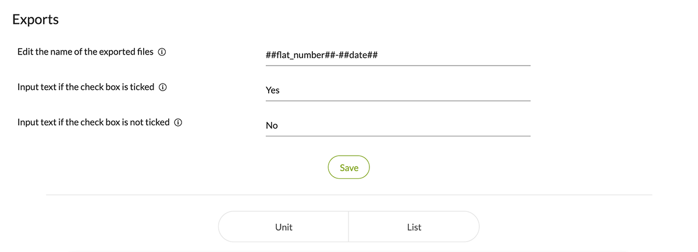
Task: Click info icon beside exported files name label
Action: tap(162, 52)
